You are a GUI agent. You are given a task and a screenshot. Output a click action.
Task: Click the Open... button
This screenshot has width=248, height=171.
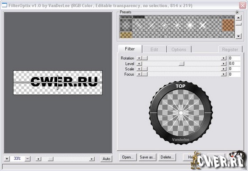pyautogui.click(x=128, y=157)
